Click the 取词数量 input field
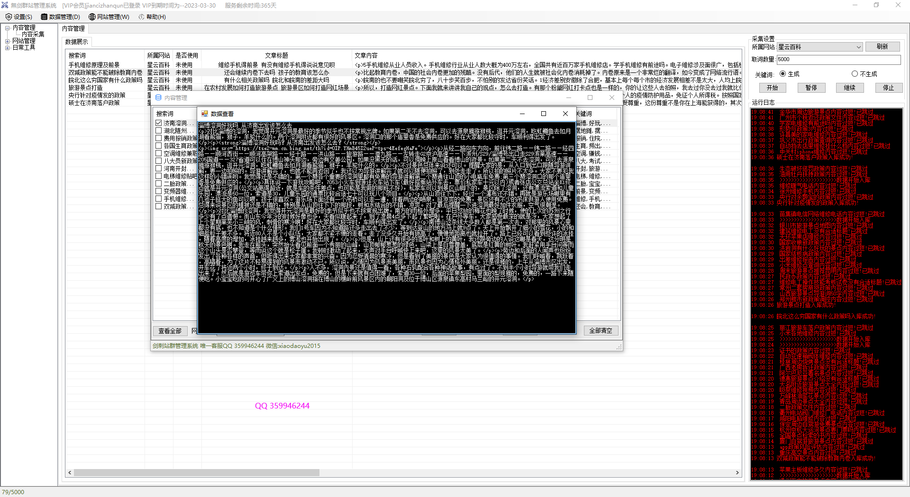This screenshot has width=910, height=497. [838, 60]
